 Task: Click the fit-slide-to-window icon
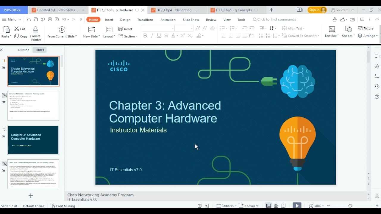(x=310, y=206)
